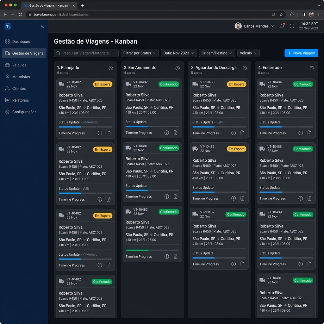
Task: Bookmark page with star icon
Action: pos(281,15)
